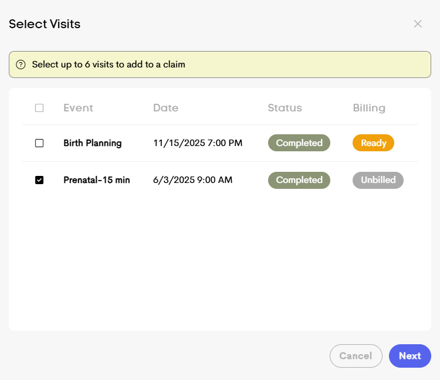Viewport: 440px width, 380px height.
Task: Click the Cancel button
Action: pos(356,356)
